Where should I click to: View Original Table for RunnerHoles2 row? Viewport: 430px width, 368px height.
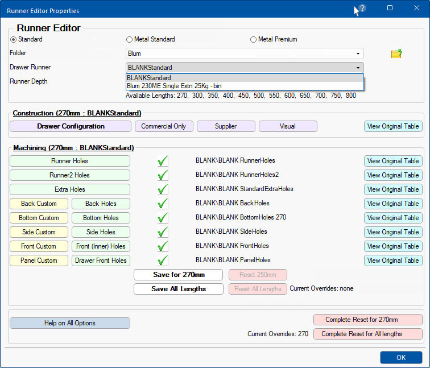pyautogui.click(x=393, y=175)
